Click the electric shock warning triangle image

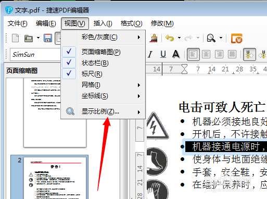(157, 126)
